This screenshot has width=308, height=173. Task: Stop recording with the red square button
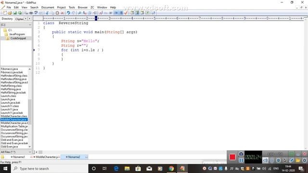point(232,157)
